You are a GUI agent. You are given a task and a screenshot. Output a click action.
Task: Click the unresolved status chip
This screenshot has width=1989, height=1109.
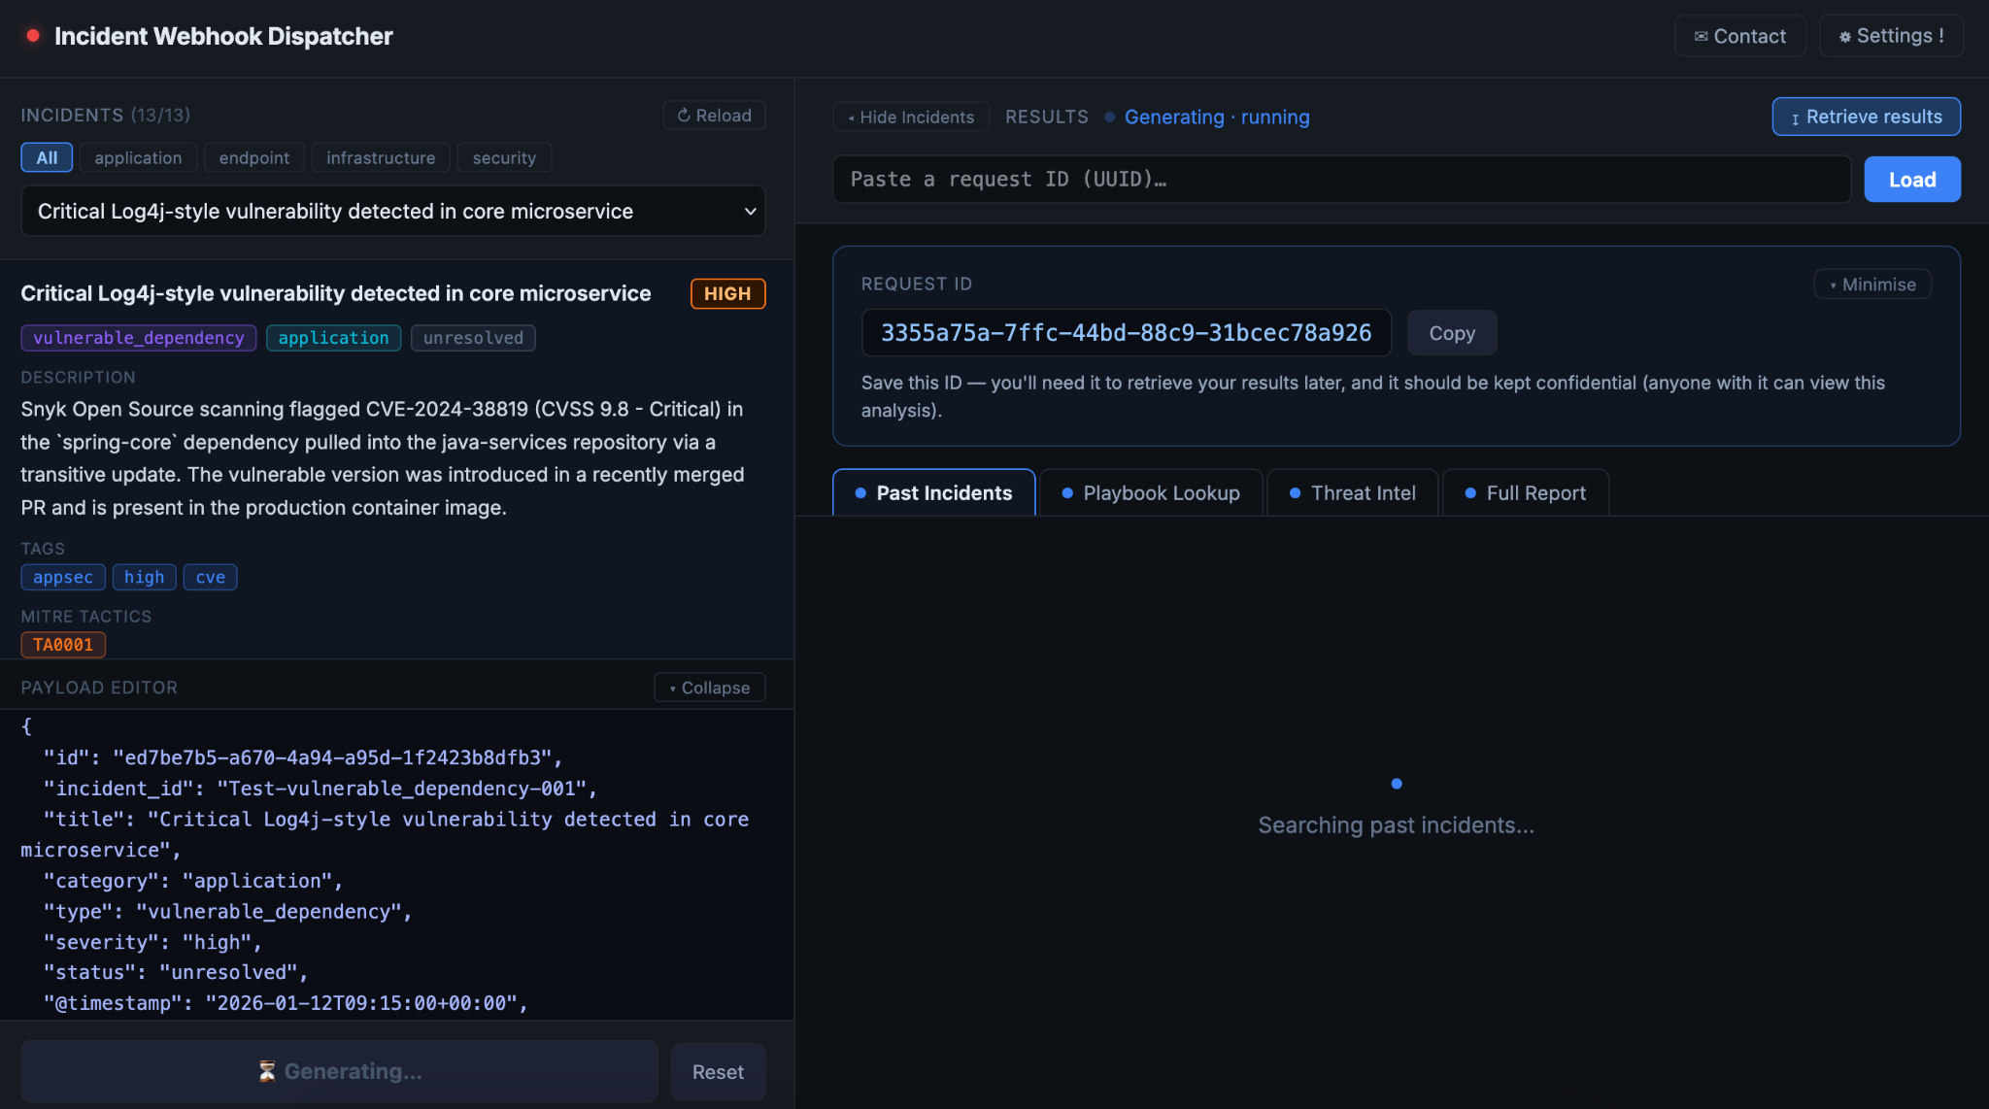[x=473, y=338]
